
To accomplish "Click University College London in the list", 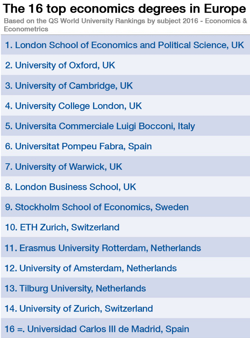I will click(x=73, y=106).
